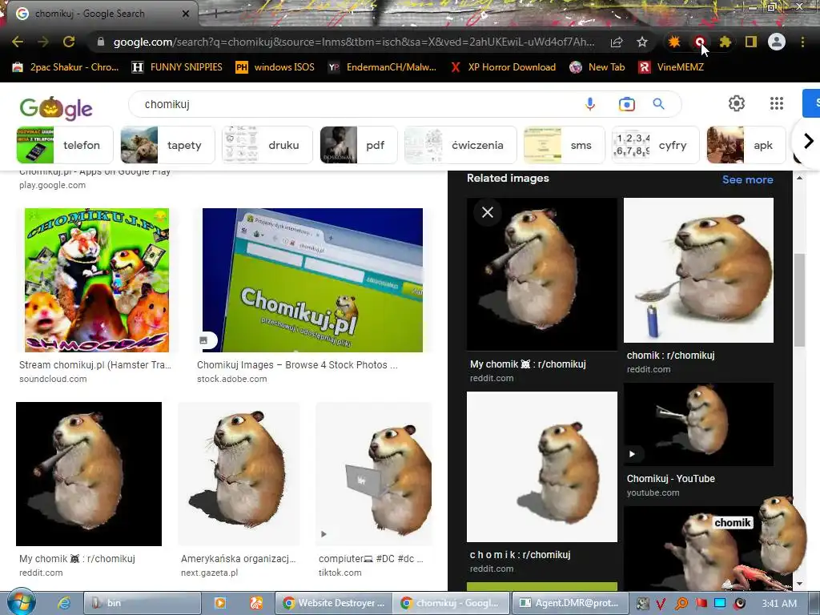The height and width of the screenshot is (615, 820).
Task: Click the orange sun extension icon
Action: pos(674,42)
